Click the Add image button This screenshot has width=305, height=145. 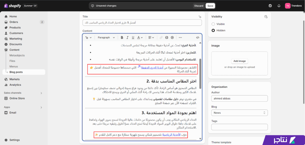pyautogui.click(x=239, y=61)
